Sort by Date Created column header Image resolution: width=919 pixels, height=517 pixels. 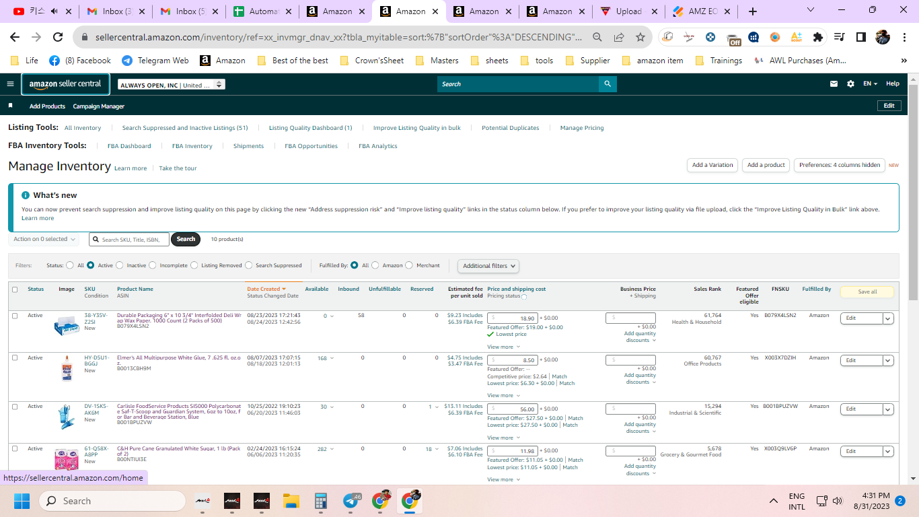pos(266,289)
